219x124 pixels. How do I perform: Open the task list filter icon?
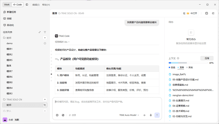[45, 32]
